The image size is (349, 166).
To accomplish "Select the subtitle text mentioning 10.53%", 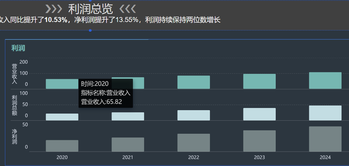I will point(110,20).
